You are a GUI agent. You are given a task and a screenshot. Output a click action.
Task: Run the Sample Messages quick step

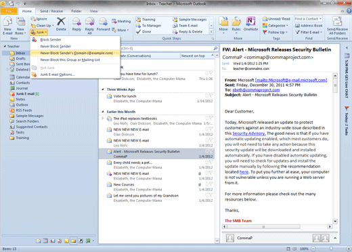tap(190, 20)
